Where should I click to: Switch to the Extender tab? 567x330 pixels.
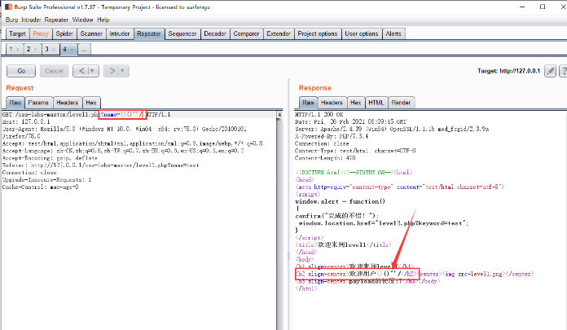279,33
